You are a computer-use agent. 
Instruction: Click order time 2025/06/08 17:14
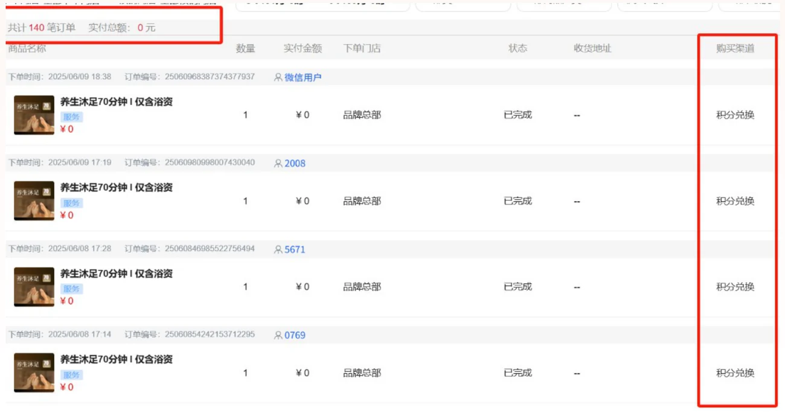point(80,335)
